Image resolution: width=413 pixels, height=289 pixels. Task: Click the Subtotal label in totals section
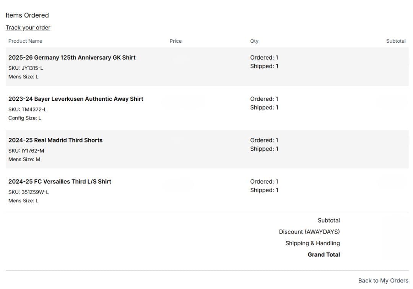(x=329, y=220)
